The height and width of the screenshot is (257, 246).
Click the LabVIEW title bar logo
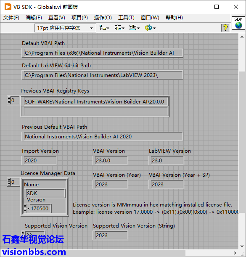(8, 7)
